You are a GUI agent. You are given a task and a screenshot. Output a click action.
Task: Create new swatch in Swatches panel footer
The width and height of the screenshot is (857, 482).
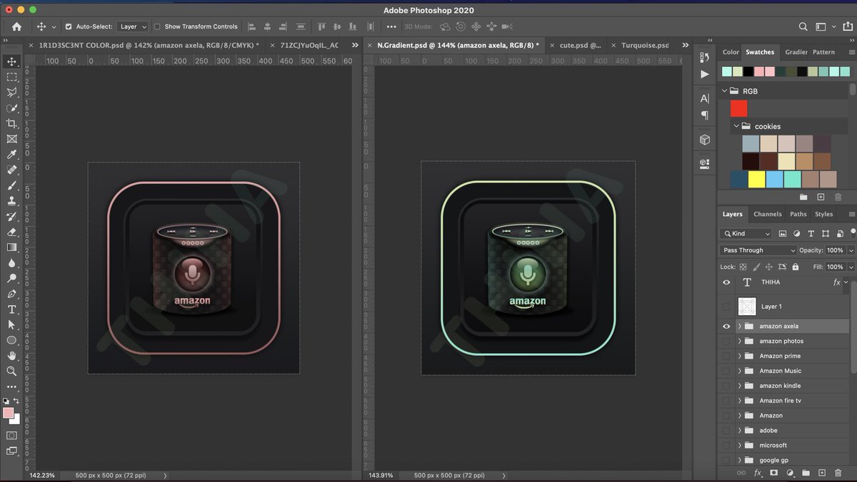coord(821,197)
